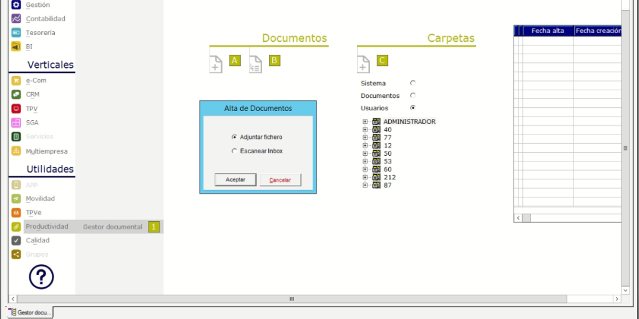Select the Sistema radio button
The width and height of the screenshot is (639, 319).
tap(413, 83)
